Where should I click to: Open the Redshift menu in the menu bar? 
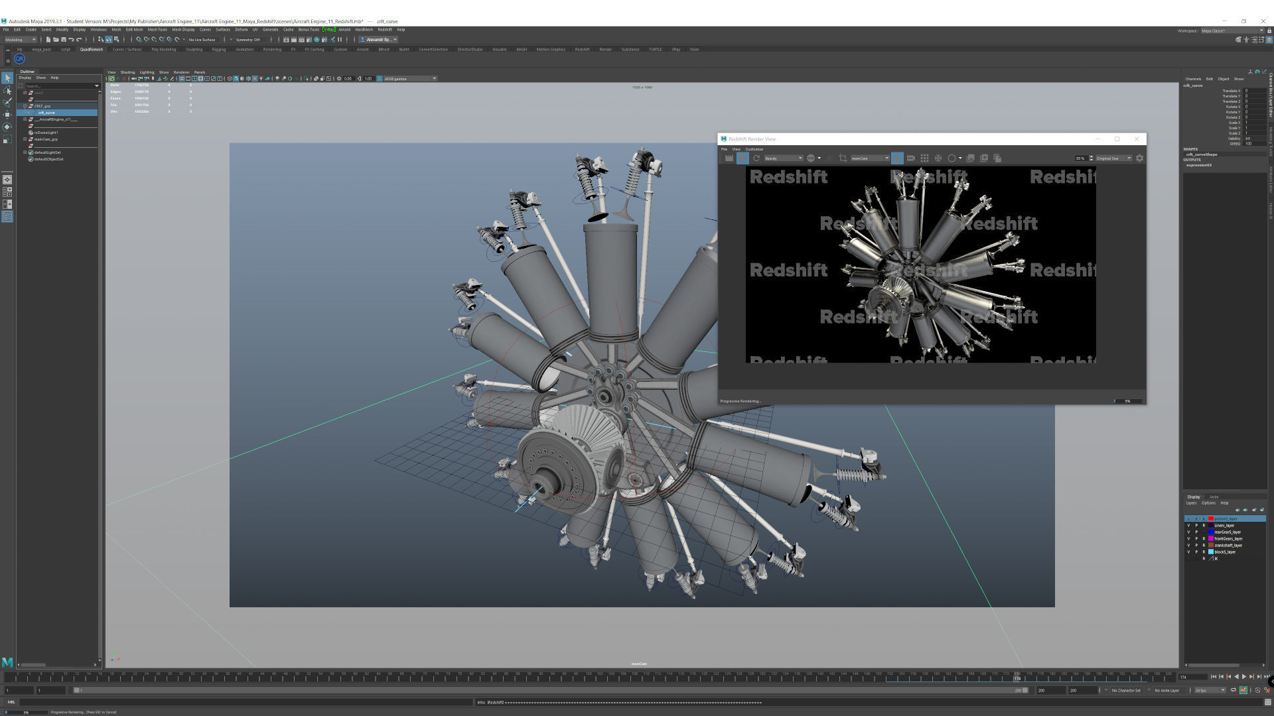pos(385,29)
